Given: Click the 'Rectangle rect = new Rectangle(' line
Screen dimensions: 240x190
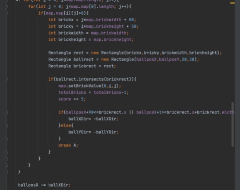Looking at the screenshot, I should (135, 53).
